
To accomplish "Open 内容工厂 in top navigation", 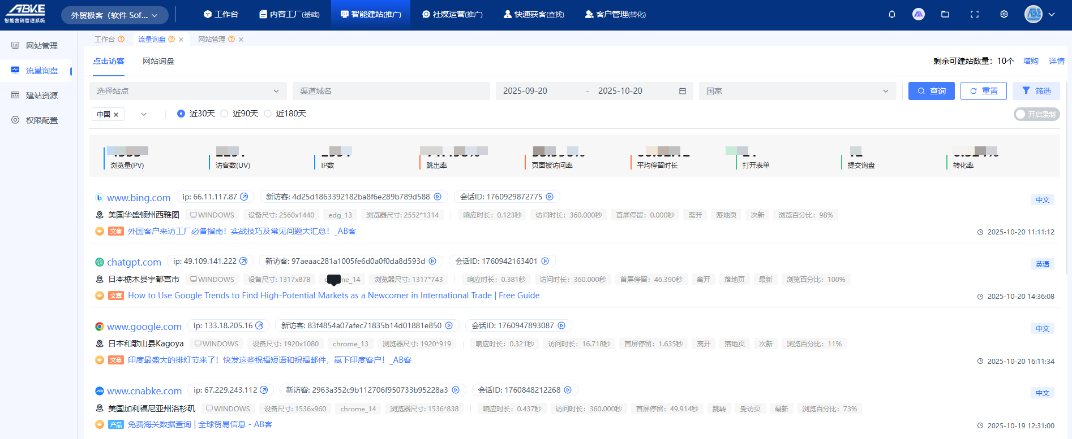I will pos(289,14).
